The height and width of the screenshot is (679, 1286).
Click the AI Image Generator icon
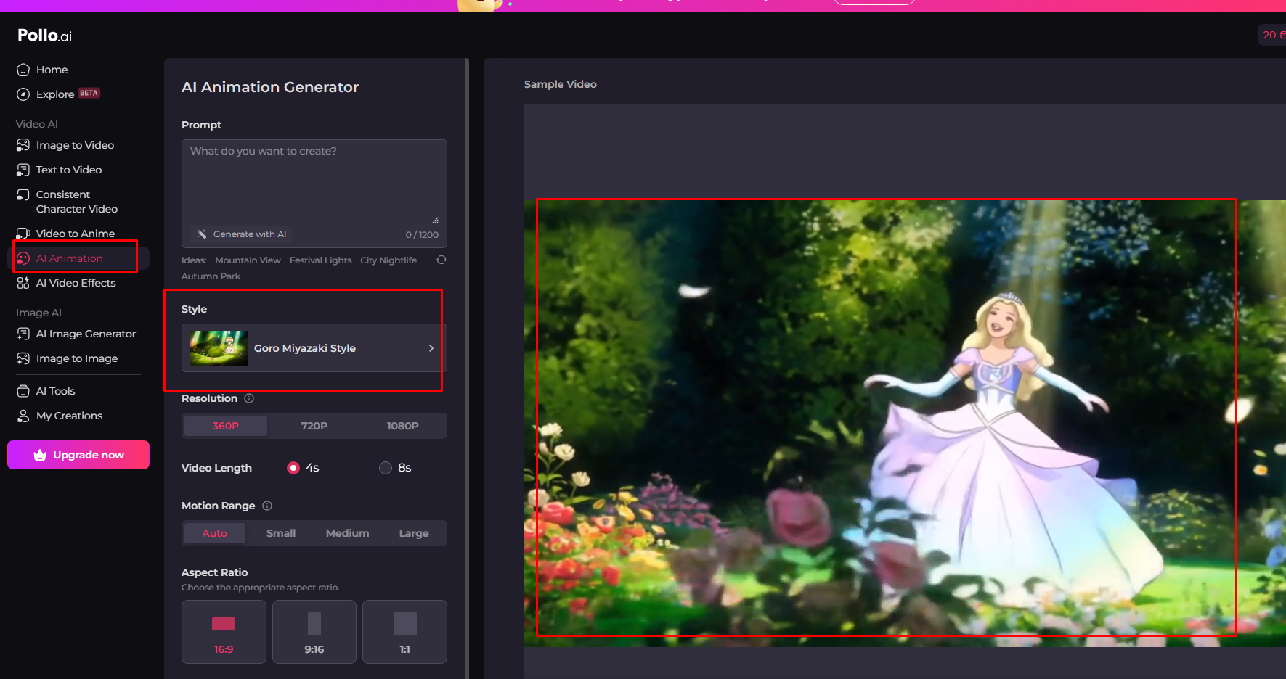tap(23, 334)
